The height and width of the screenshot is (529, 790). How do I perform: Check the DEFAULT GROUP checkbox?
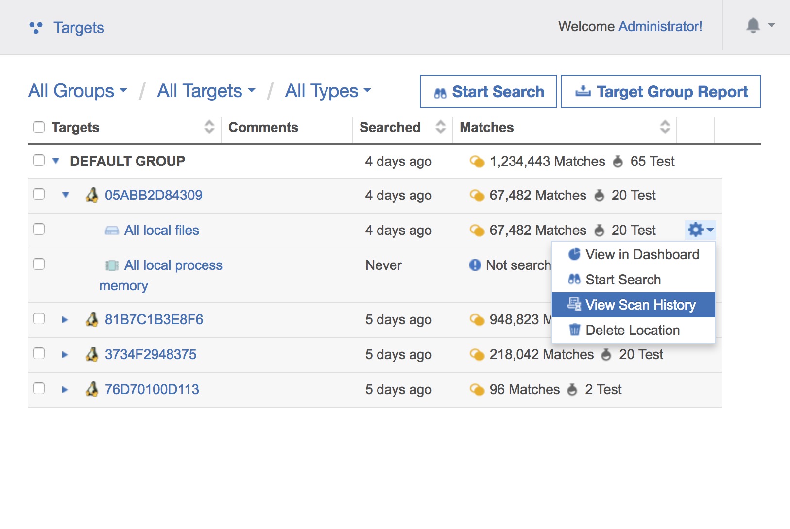pyautogui.click(x=39, y=161)
